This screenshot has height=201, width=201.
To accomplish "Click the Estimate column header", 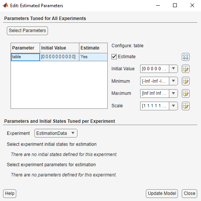I will [93, 48].
